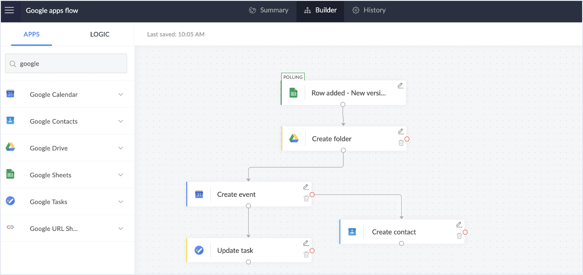The height and width of the screenshot is (275, 583).
Task: Expand Google URL Sh... actions chevron
Action: (121, 229)
